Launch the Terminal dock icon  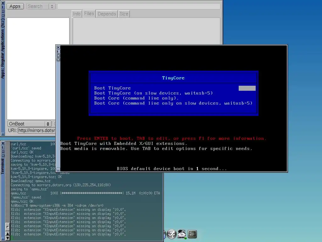tap(192, 234)
